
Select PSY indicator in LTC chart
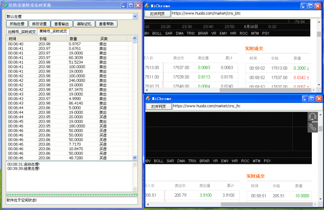[x=267, y=161]
